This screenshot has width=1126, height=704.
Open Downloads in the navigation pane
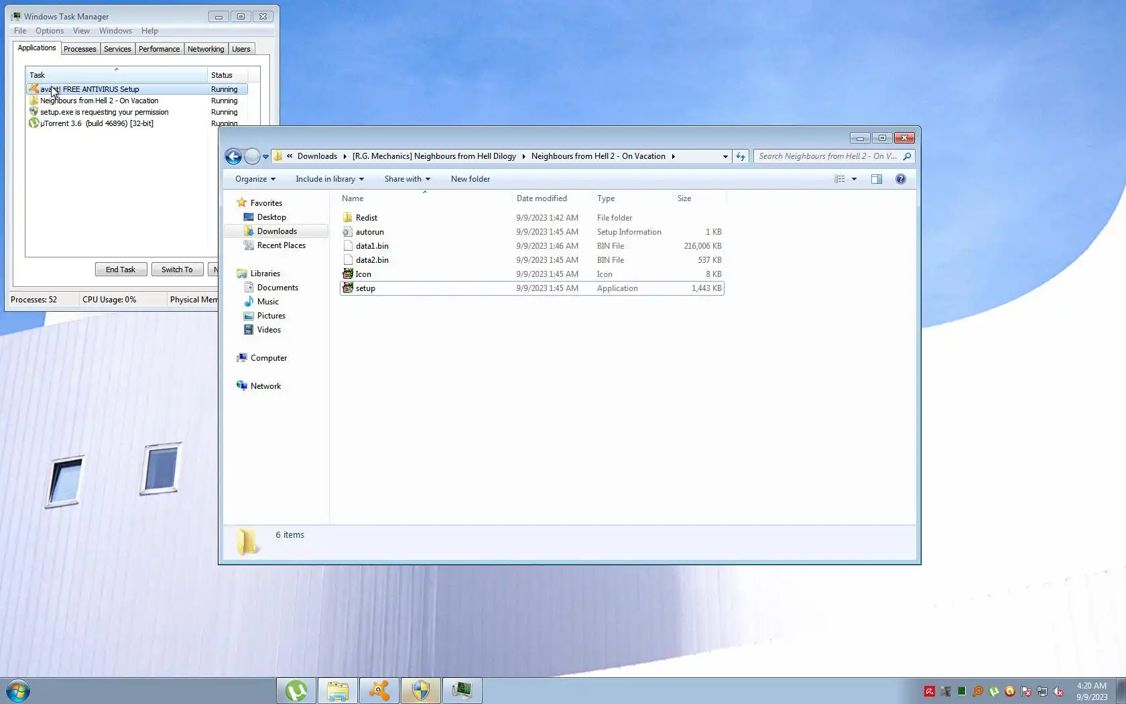pos(277,231)
